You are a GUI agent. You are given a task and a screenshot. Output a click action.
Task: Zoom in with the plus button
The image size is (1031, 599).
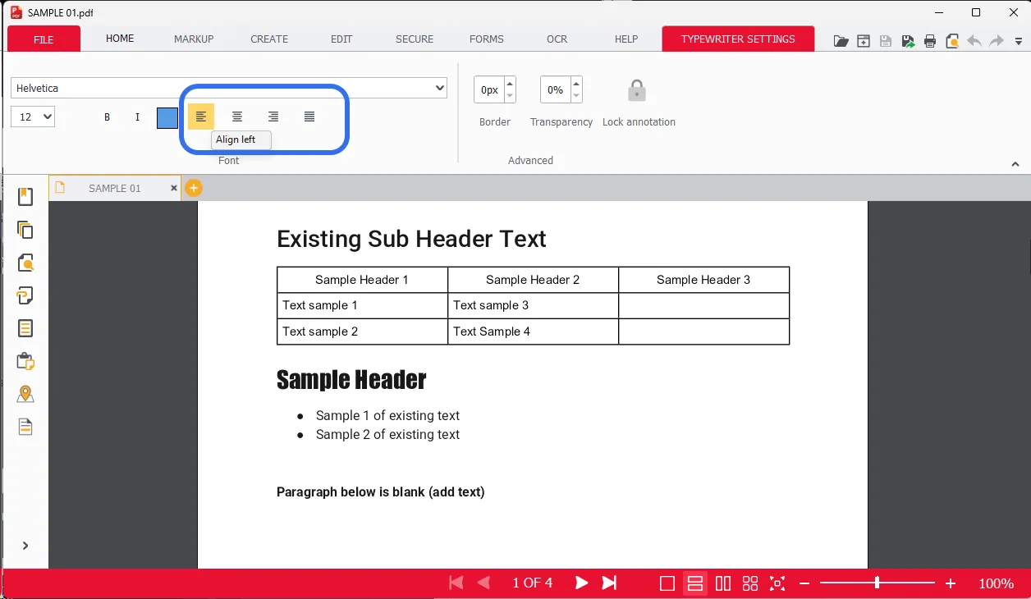point(951,583)
